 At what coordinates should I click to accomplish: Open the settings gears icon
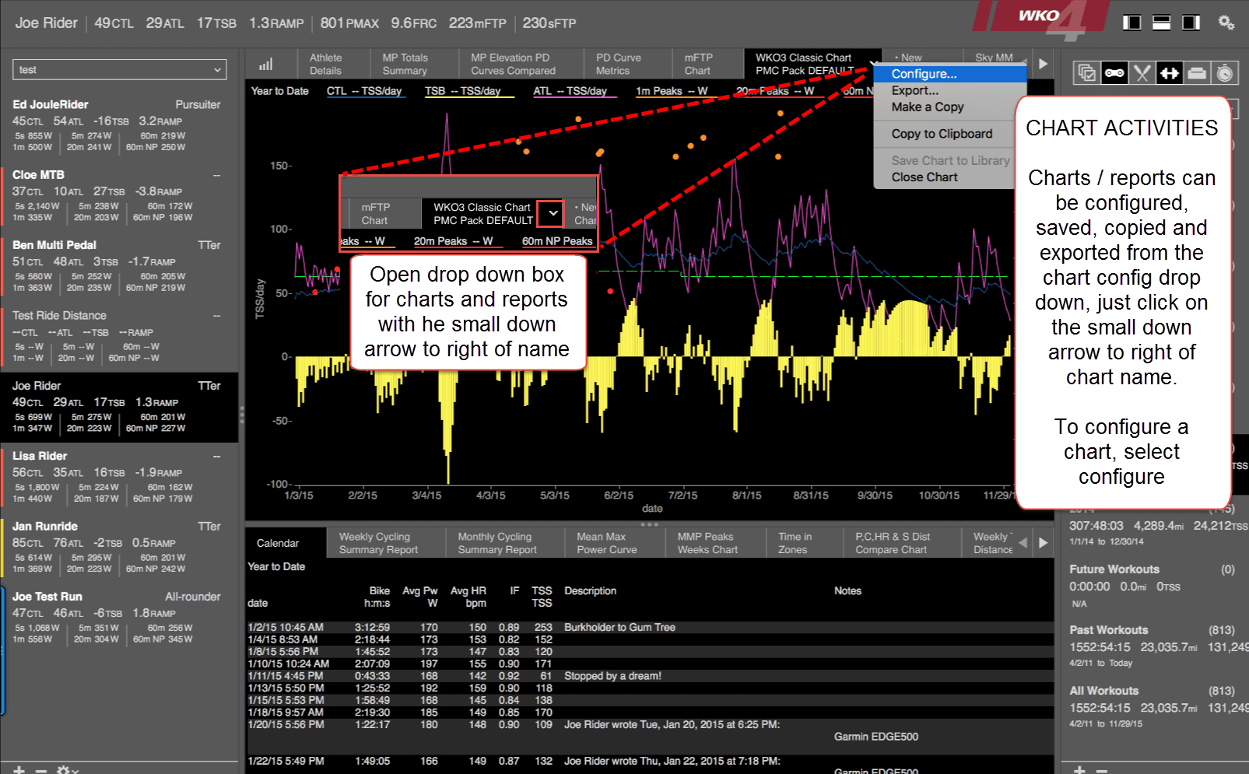pos(1226,23)
